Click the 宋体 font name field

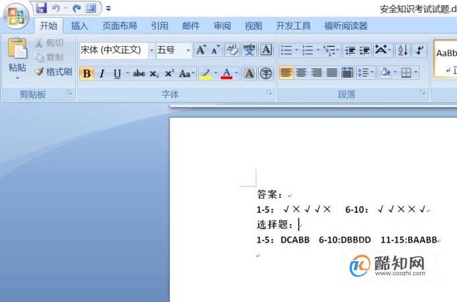[114, 50]
